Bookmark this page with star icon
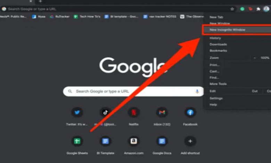The image size is (271, 163). pos(232,9)
